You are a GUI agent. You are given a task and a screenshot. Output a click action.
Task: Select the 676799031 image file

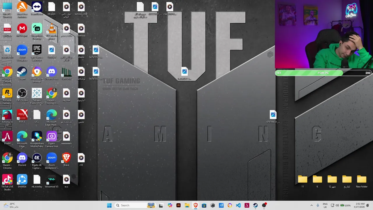(x=273, y=117)
